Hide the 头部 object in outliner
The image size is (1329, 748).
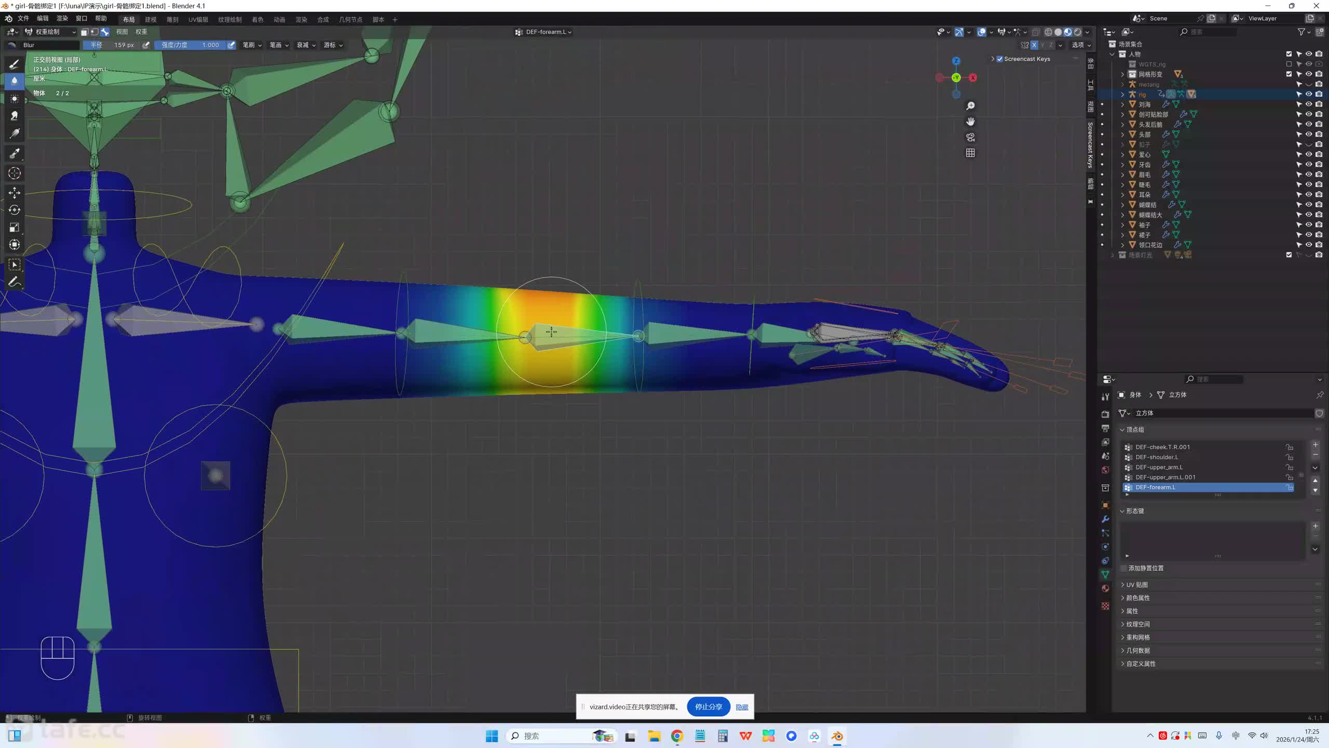click(x=1309, y=134)
